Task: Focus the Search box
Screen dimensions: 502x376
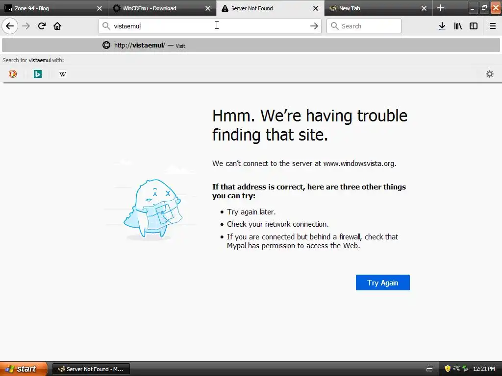Action: pos(364,26)
